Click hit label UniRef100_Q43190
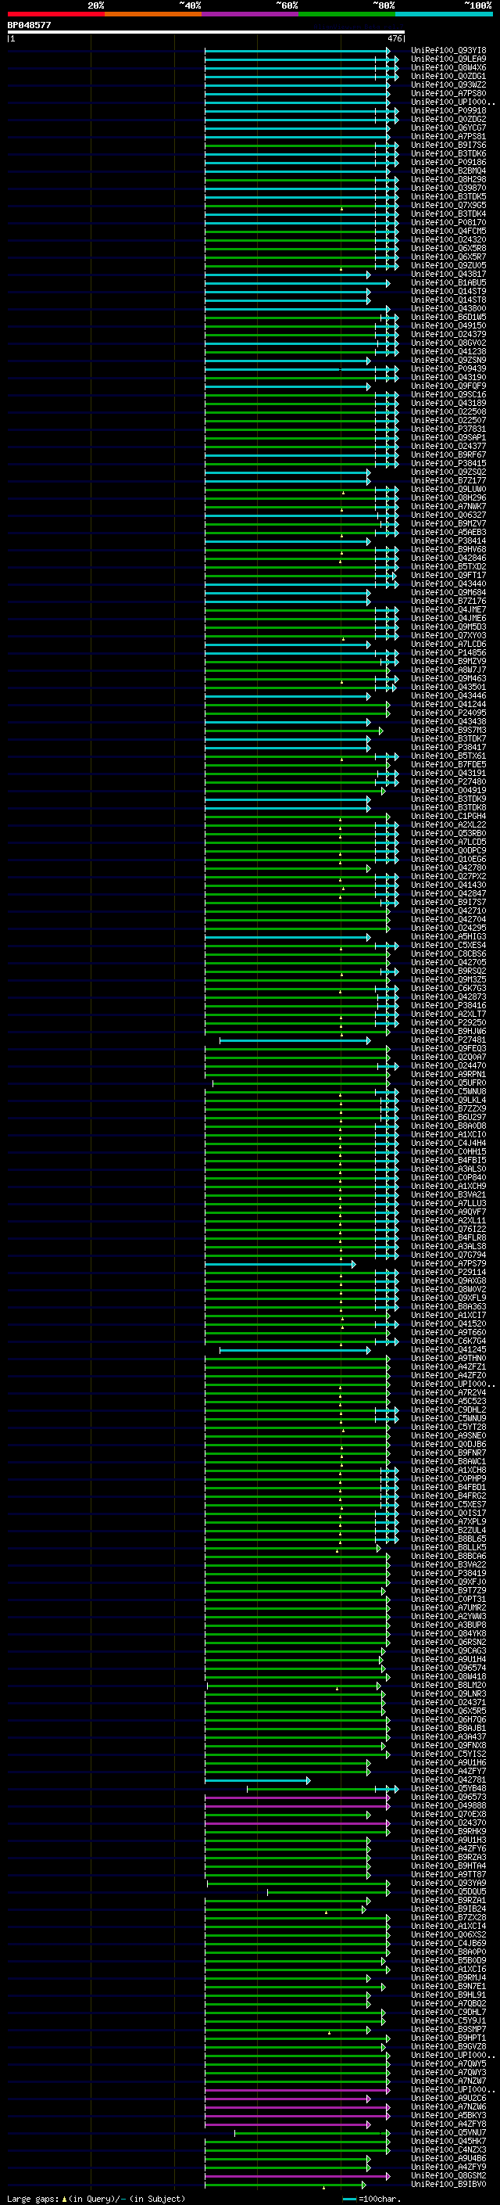 448,378
